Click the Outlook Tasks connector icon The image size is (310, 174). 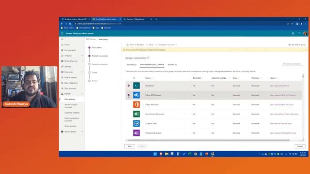pos(137,124)
